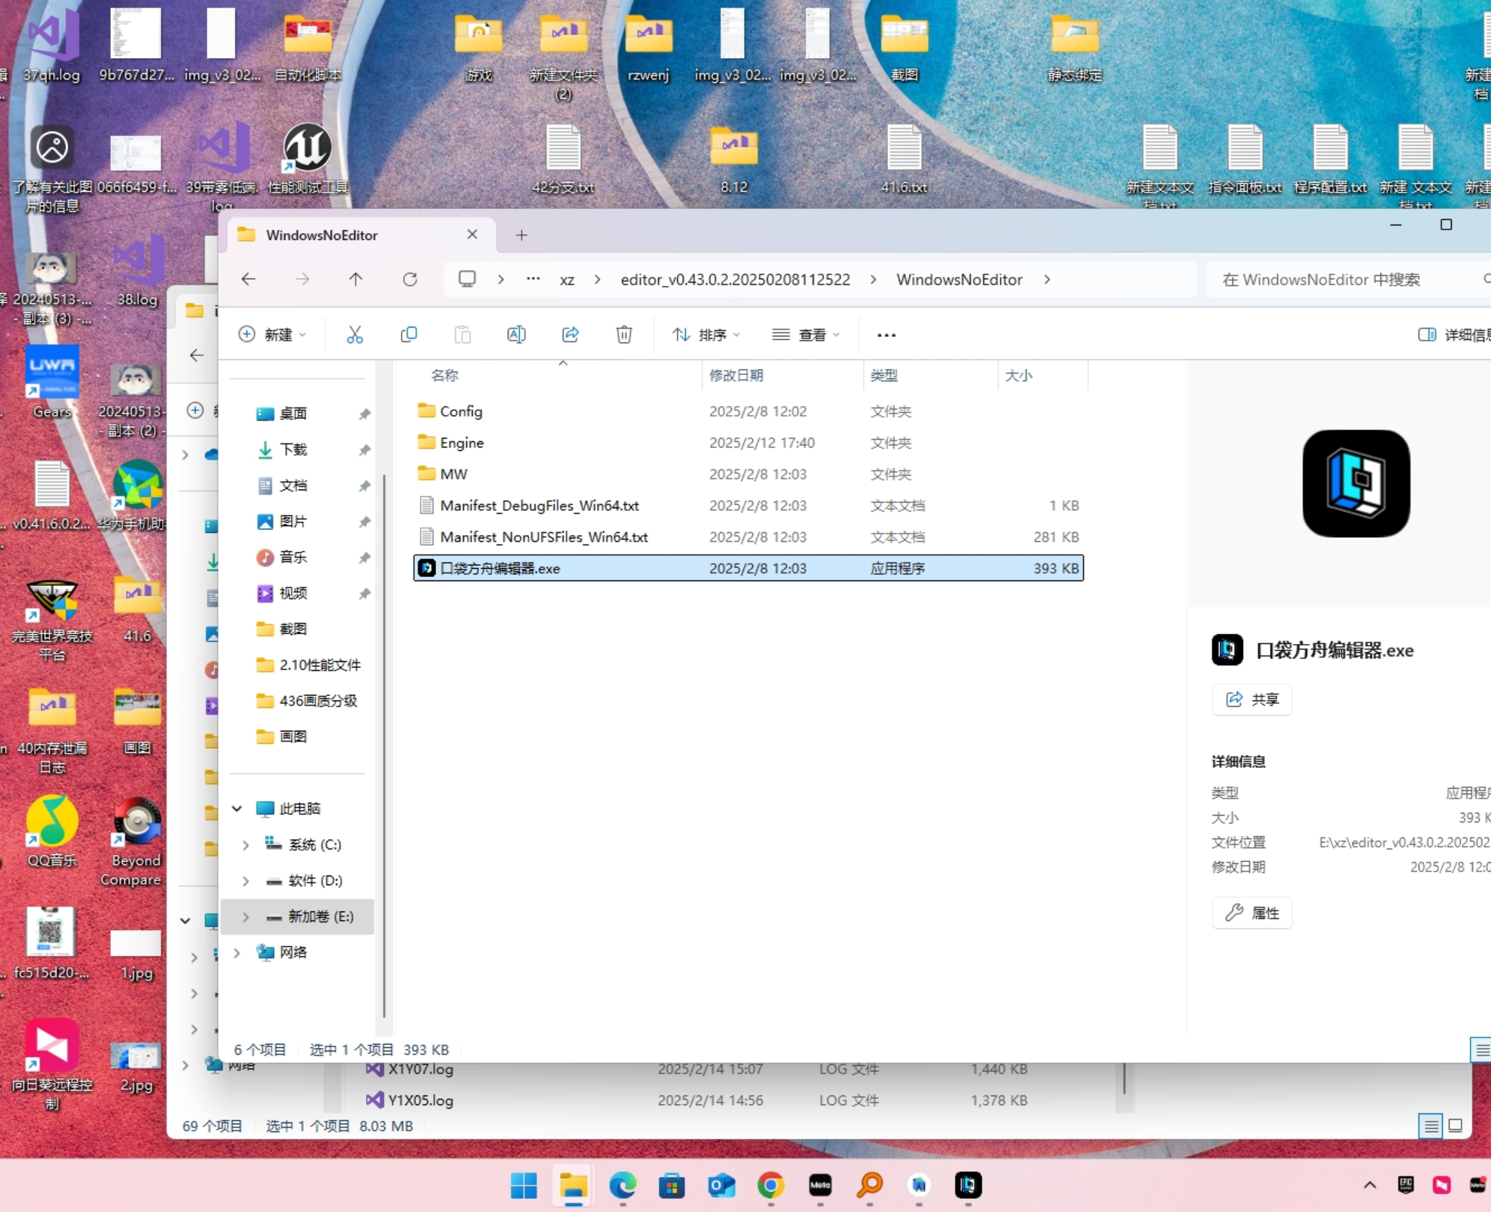
Task: Click the Refresh icon beside address bar
Action: pyautogui.click(x=409, y=279)
